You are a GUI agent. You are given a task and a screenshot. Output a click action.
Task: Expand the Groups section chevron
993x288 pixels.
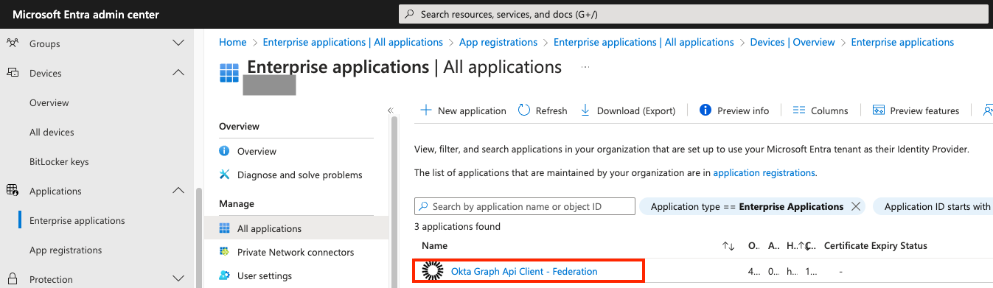178,43
